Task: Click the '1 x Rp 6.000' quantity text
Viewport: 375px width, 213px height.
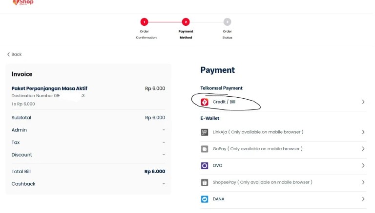Action: (x=23, y=104)
